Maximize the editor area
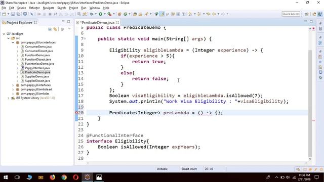This screenshot has height=182, width=324. click(311, 21)
